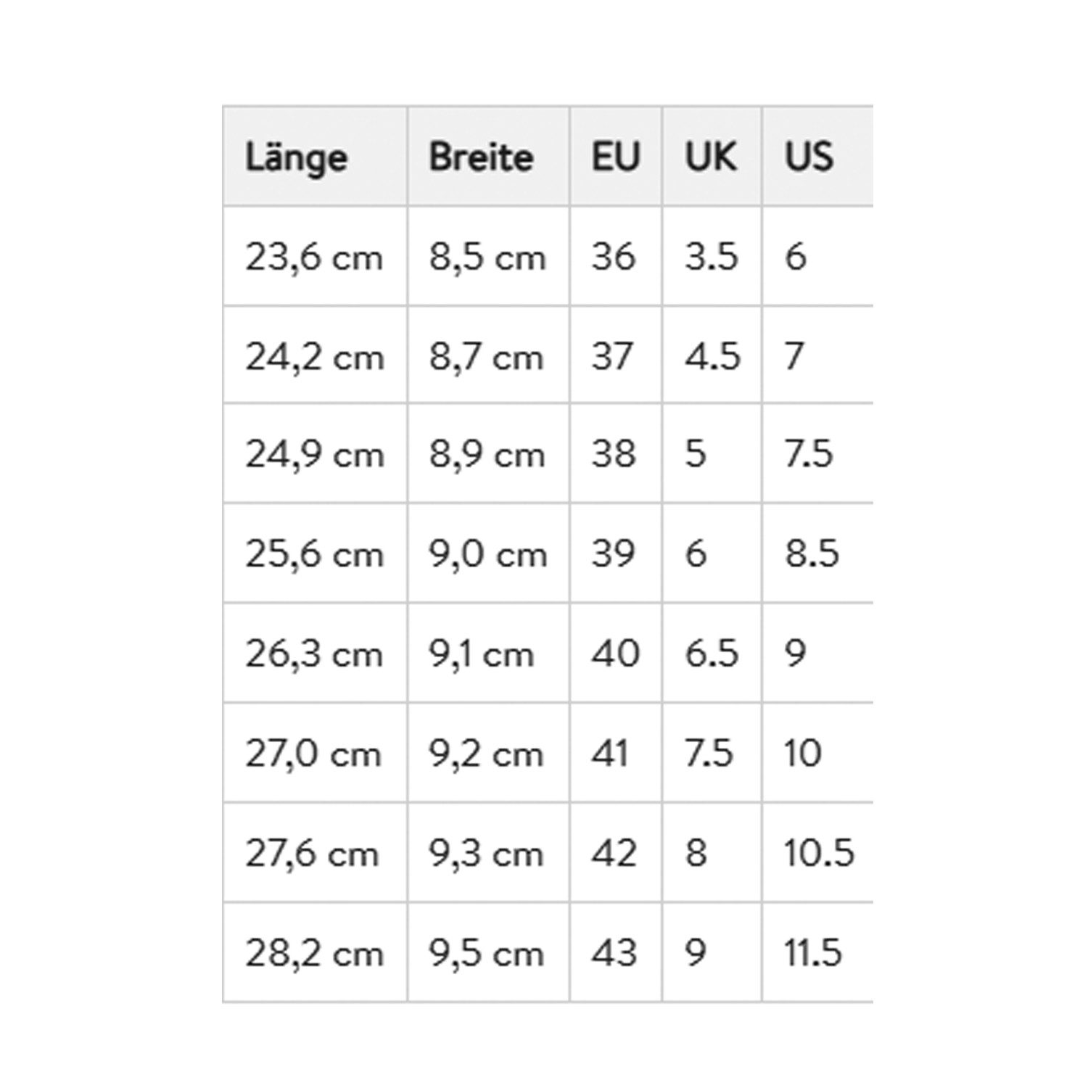Click UK size 4.5 cell

click(712, 357)
